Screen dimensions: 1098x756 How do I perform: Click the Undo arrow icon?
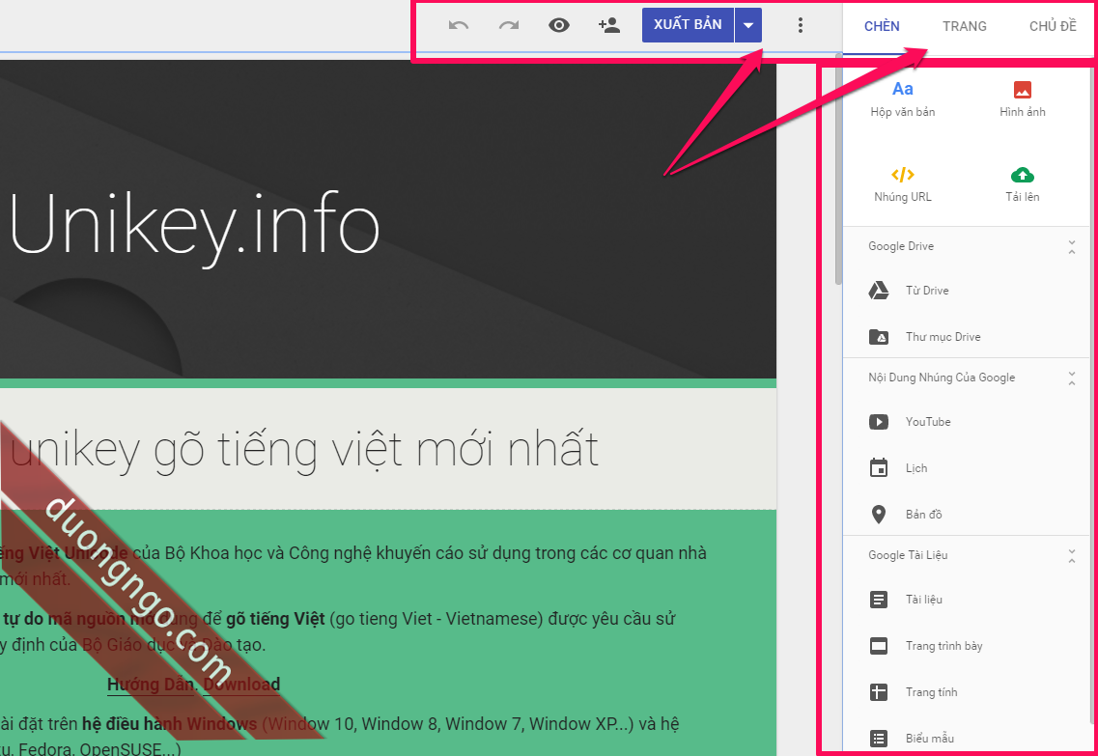click(459, 26)
